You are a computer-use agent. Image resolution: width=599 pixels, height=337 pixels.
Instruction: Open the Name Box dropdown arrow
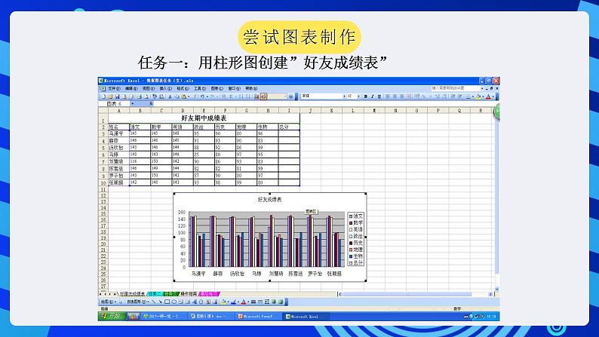tap(132, 104)
